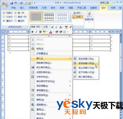This screenshot has width=123, height=119.
Task: Open Word help question mark icon
Action: pos(120,8)
